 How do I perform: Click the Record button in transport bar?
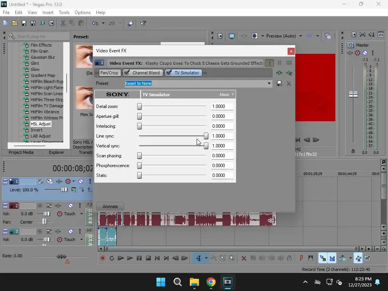pyautogui.click(x=103, y=258)
